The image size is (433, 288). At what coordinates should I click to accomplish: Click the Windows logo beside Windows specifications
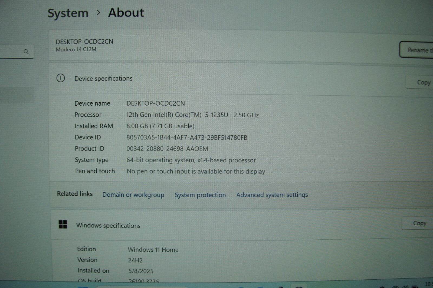(63, 224)
